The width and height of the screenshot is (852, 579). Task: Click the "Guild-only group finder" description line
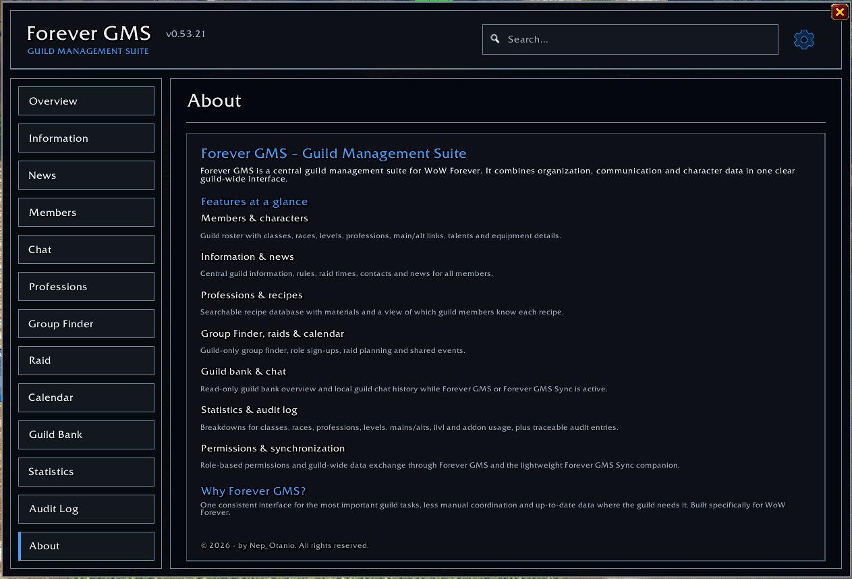(x=333, y=350)
